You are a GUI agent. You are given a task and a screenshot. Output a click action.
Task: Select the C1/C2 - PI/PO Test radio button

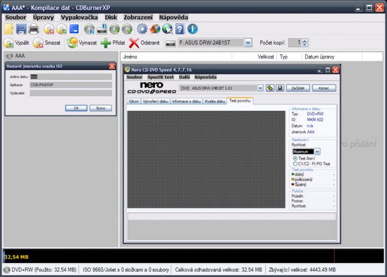pyautogui.click(x=295, y=164)
